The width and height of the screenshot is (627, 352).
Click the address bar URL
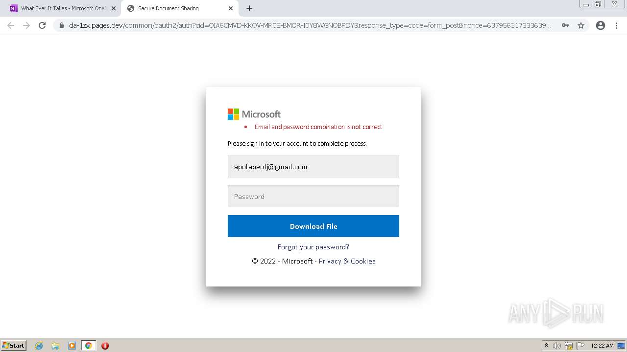[x=310, y=25]
